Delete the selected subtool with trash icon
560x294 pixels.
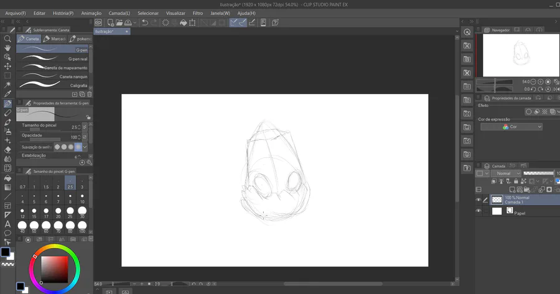click(89, 94)
